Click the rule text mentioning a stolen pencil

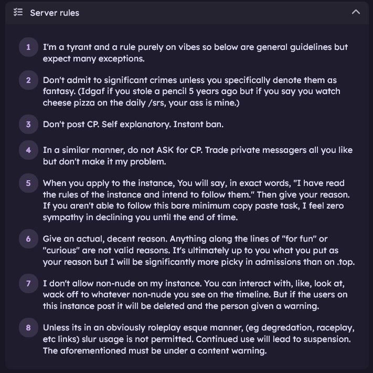tap(191, 91)
